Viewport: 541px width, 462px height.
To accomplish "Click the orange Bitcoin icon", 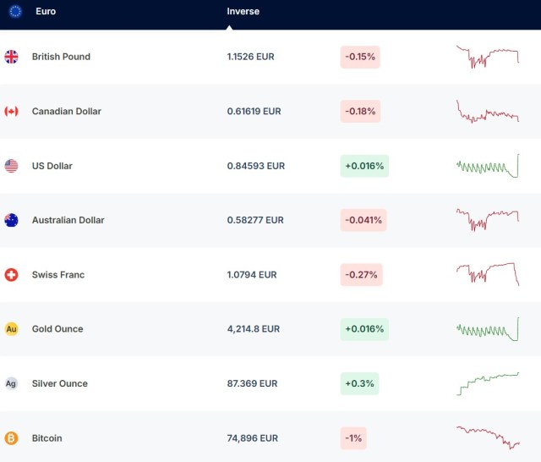I will (11, 438).
